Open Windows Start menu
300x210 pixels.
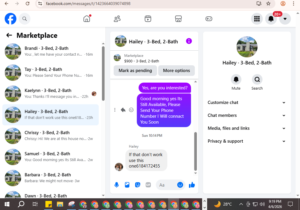(x=7, y=204)
